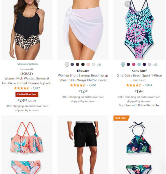The image size is (166, 174).
Task: Show +34 more sarong colors
Action: coord(99,64)
